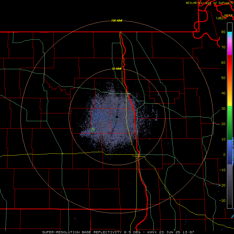Click the 50 NMI range ring label
The height and width of the screenshot is (234, 234).
(117, 69)
